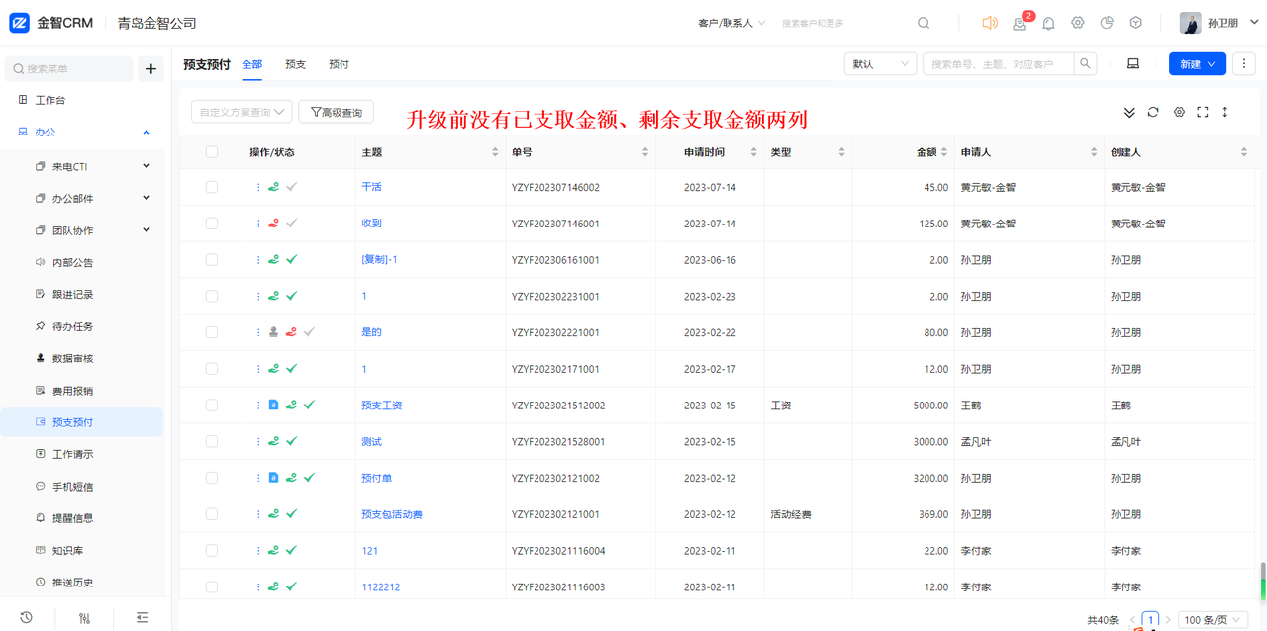Switch to the 全部 tab

point(252,64)
